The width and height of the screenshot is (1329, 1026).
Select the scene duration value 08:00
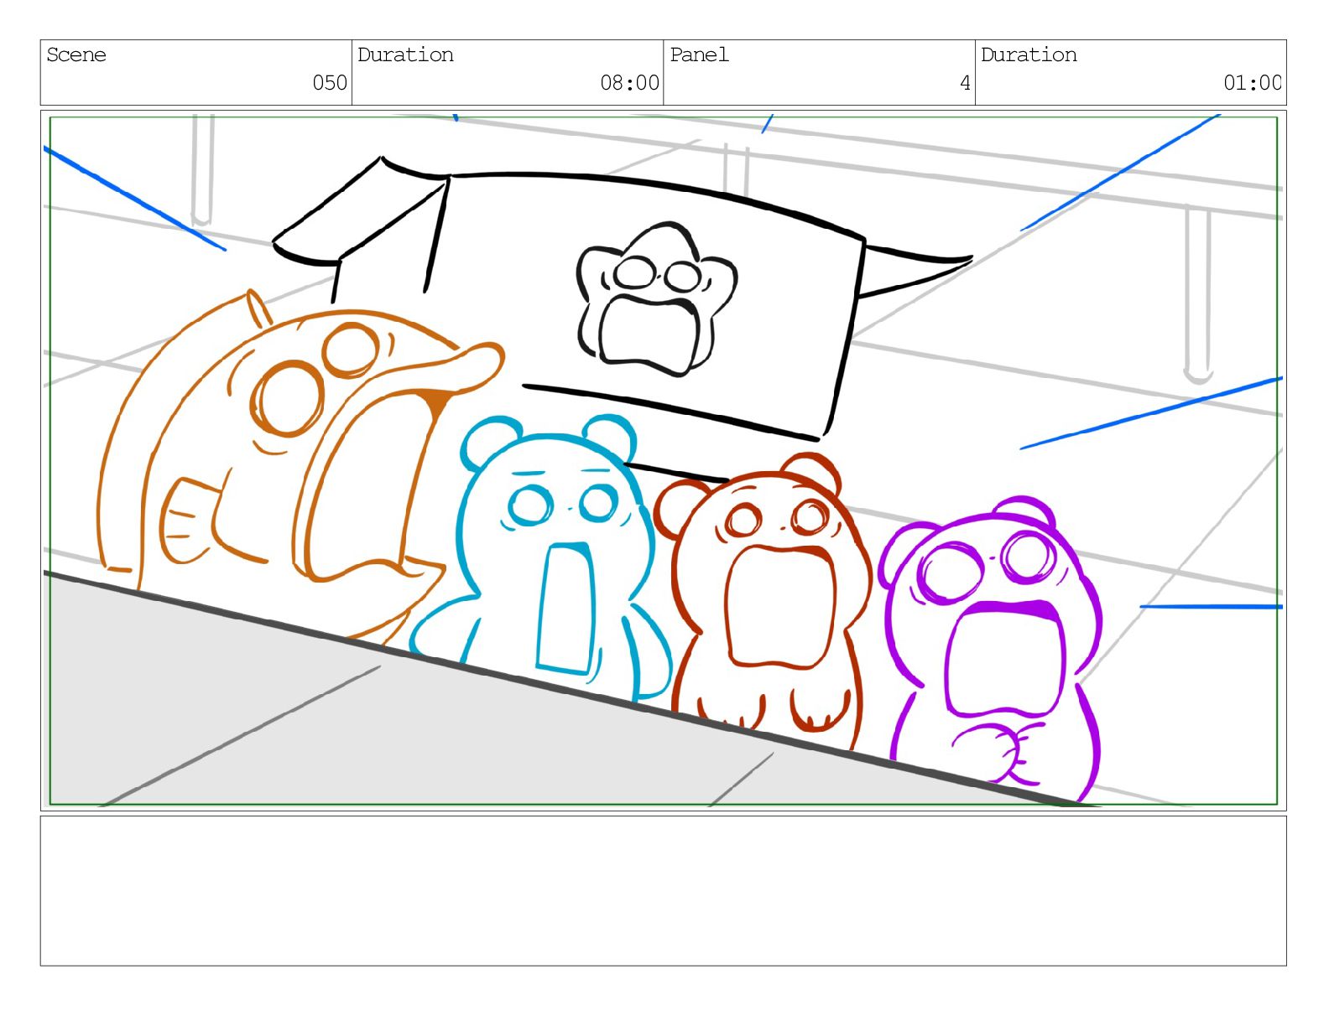[629, 83]
